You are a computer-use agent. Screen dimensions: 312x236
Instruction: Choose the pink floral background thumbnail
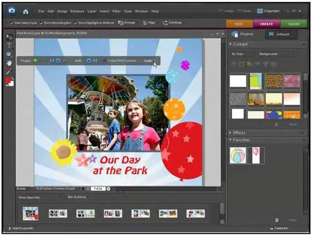pos(292,81)
